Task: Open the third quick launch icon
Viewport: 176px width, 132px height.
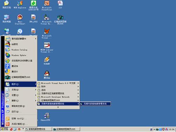Action: [19, 129]
